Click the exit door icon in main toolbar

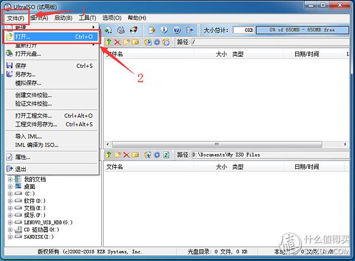point(189,30)
